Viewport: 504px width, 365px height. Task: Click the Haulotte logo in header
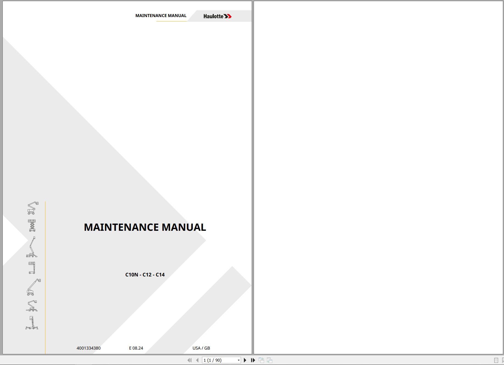(217, 16)
